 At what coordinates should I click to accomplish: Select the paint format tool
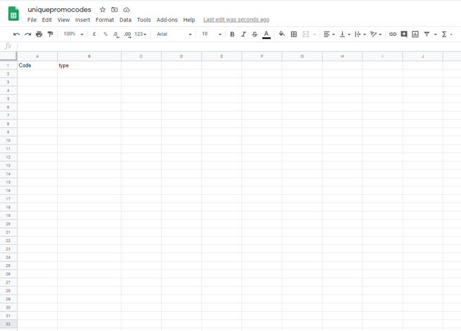tap(50, 34)
